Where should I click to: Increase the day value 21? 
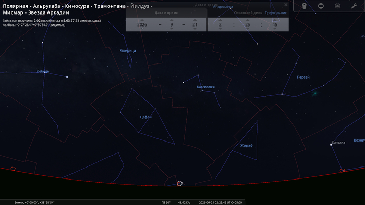click(x=195, y=20)
